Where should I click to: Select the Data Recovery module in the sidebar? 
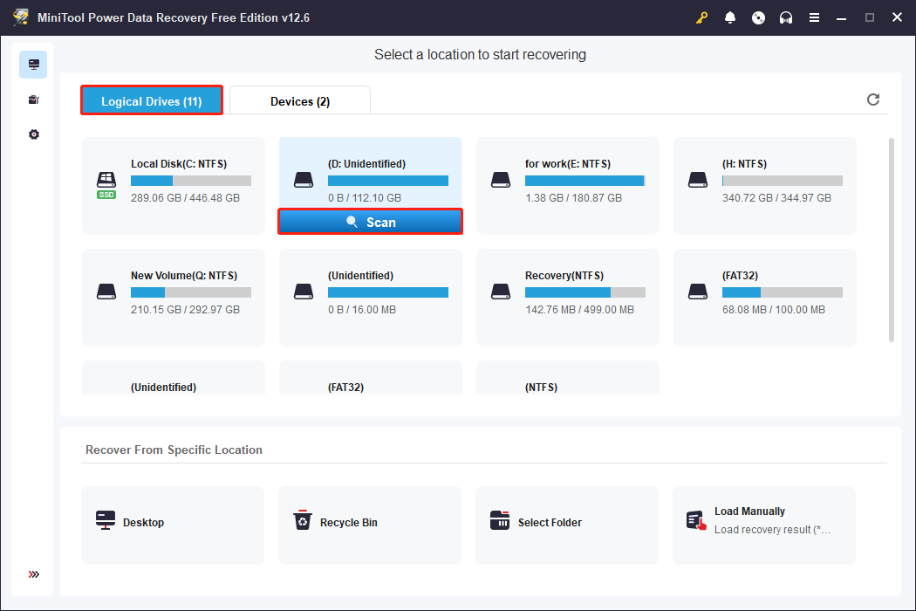(x=33, y=65)
